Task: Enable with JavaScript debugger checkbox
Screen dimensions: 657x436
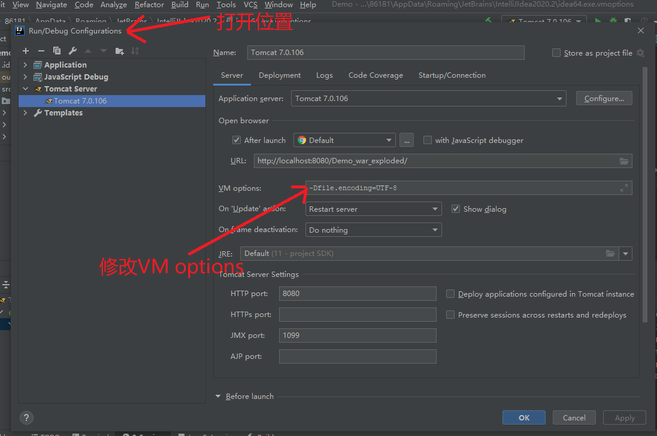Action: [428, 140]
